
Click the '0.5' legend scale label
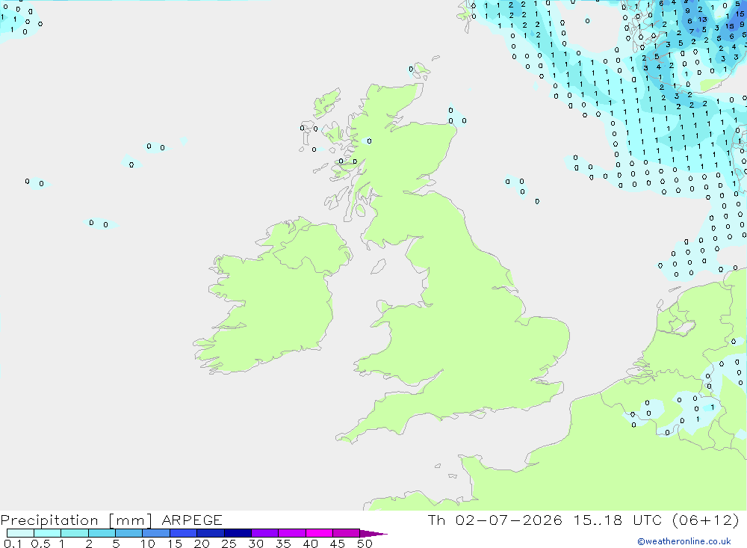[40, 544]
